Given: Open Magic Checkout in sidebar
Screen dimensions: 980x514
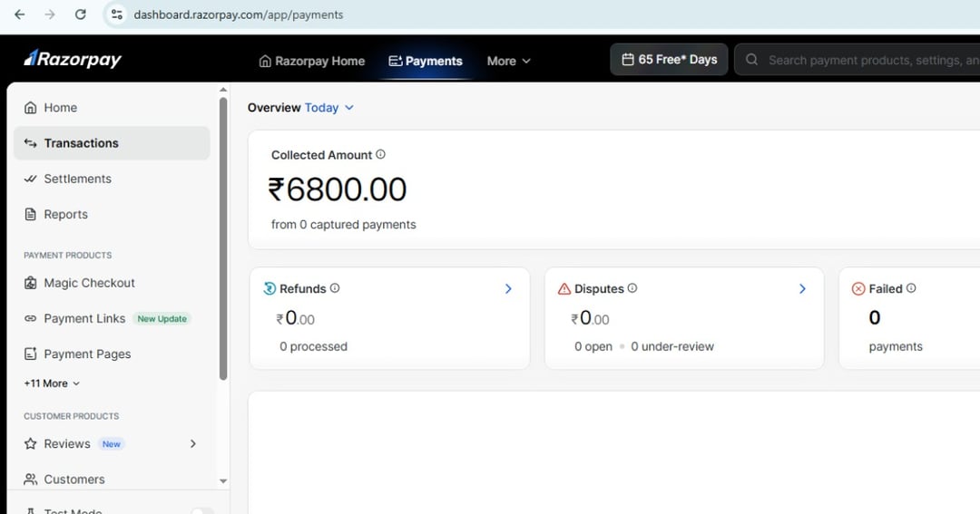Looking at the screenshot, I should [x=112, y=283].
